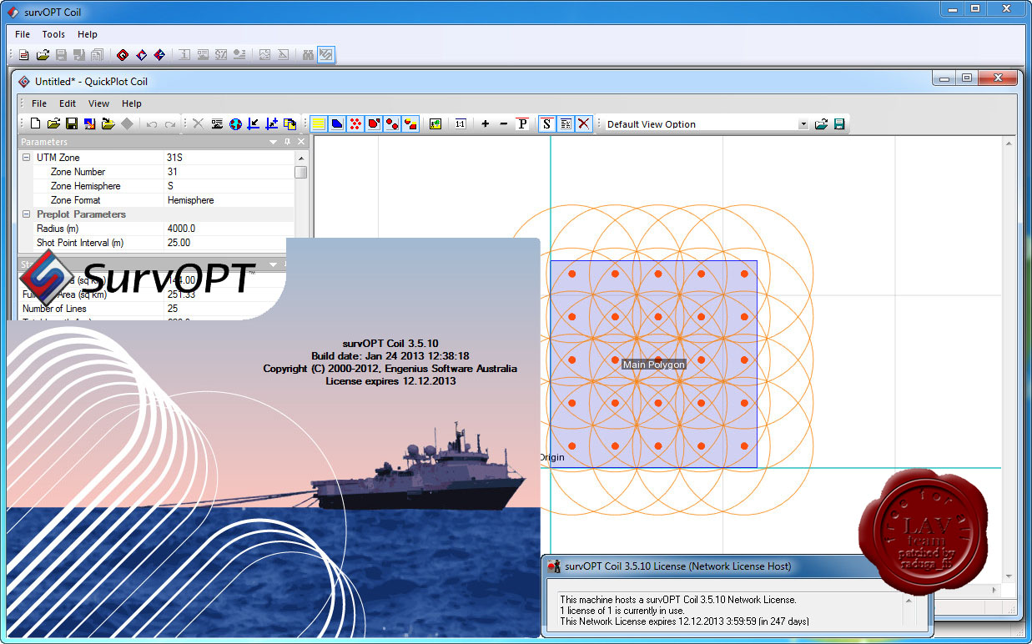The height and width of the screenshot is (644, 1032).
Task: Select Zone Format value Hemisphere
Action: tap(229, 200)
